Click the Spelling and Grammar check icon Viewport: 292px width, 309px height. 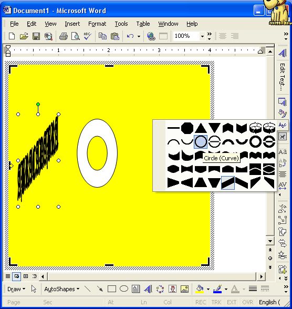87,36
